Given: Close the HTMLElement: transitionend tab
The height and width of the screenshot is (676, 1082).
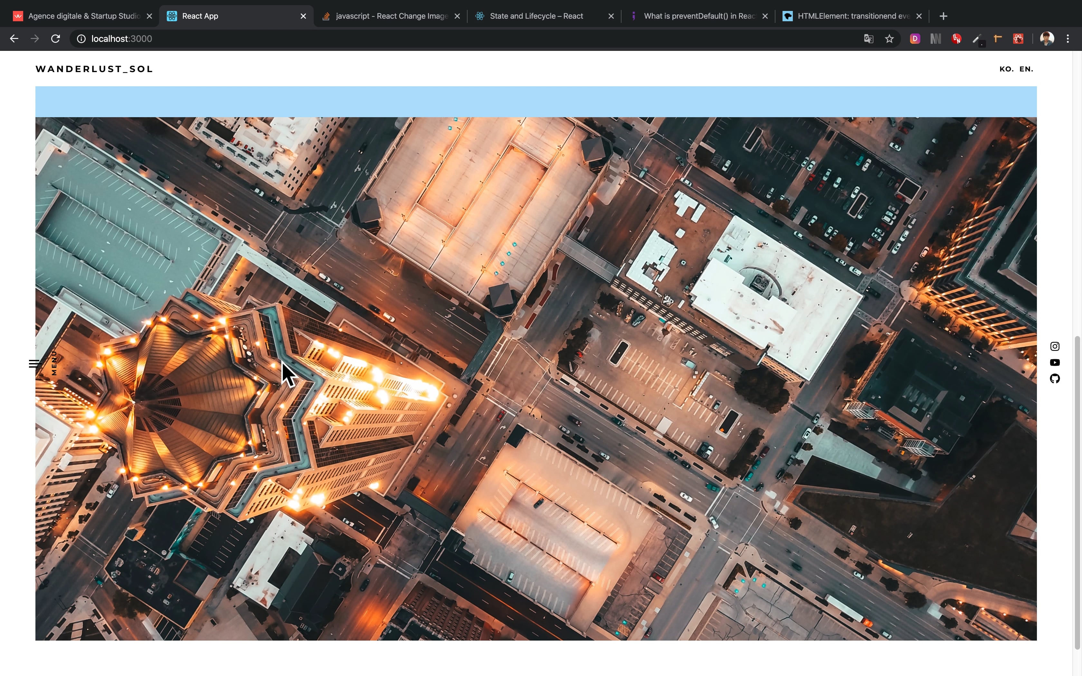Looking at the screenshot, I should click(x=919, y=16).
